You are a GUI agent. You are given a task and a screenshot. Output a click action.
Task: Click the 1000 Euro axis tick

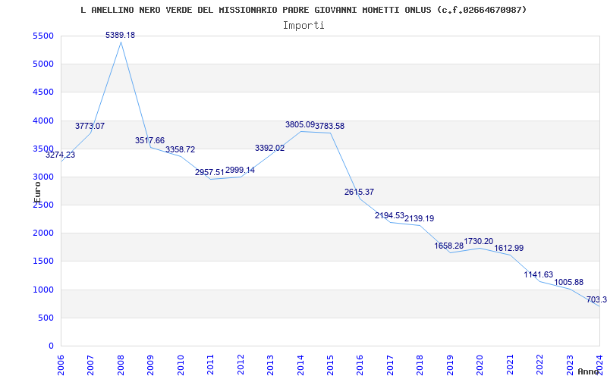(x=42, y=290)
